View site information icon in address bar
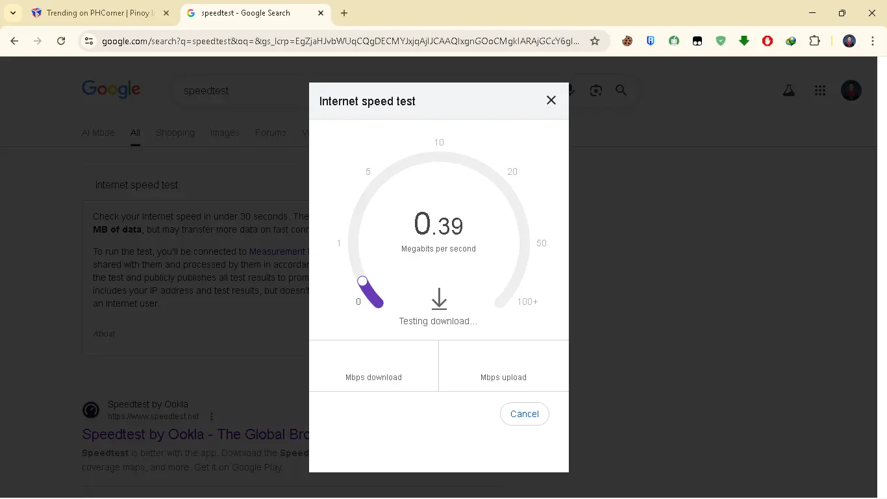Viewport: 887px width, 499px height. 89,41
